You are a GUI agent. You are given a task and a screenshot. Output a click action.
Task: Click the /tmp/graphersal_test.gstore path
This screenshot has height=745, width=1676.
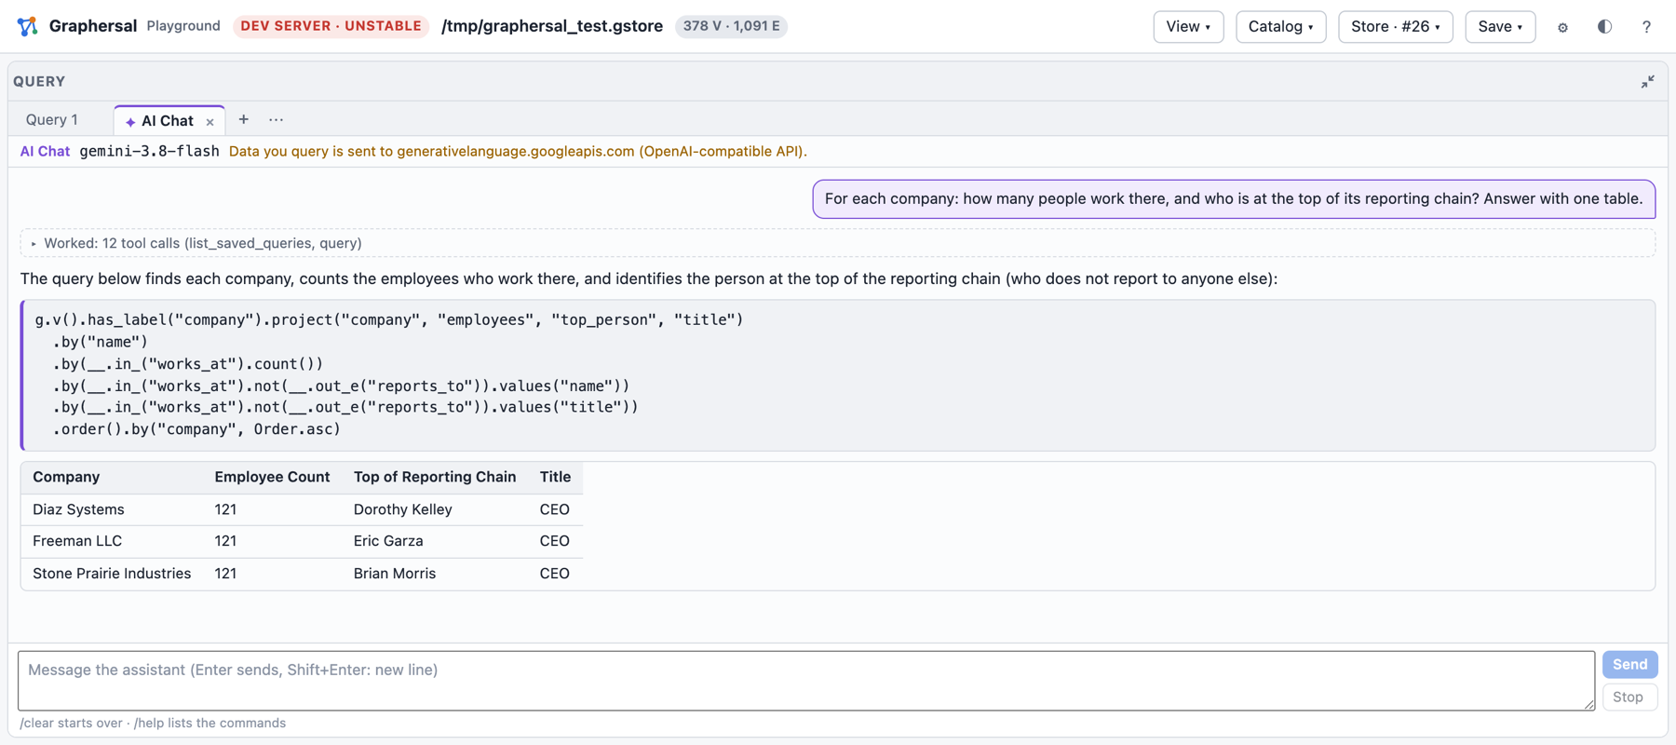[552, 26]
